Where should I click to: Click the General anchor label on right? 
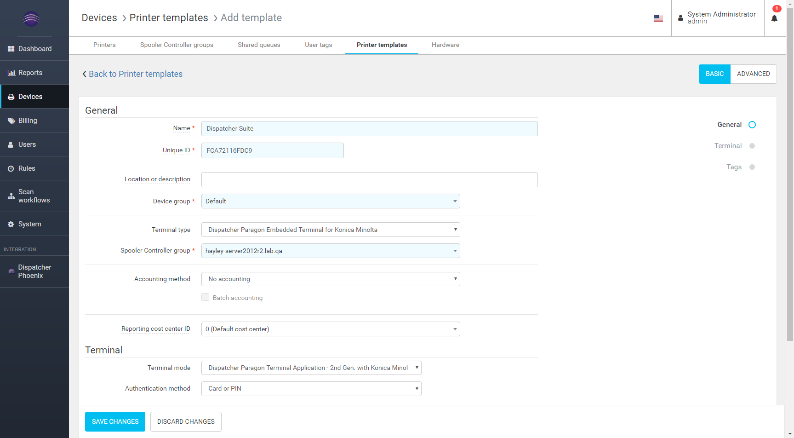click(x=729, y=125)
